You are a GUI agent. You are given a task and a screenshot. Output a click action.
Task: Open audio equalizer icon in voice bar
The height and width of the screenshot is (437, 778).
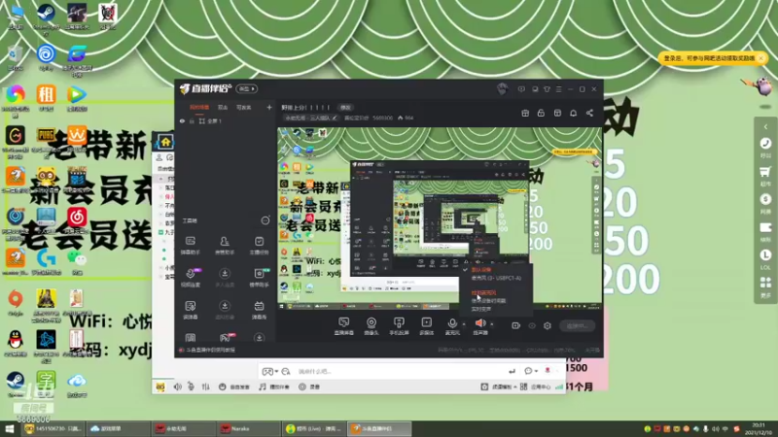205,387
